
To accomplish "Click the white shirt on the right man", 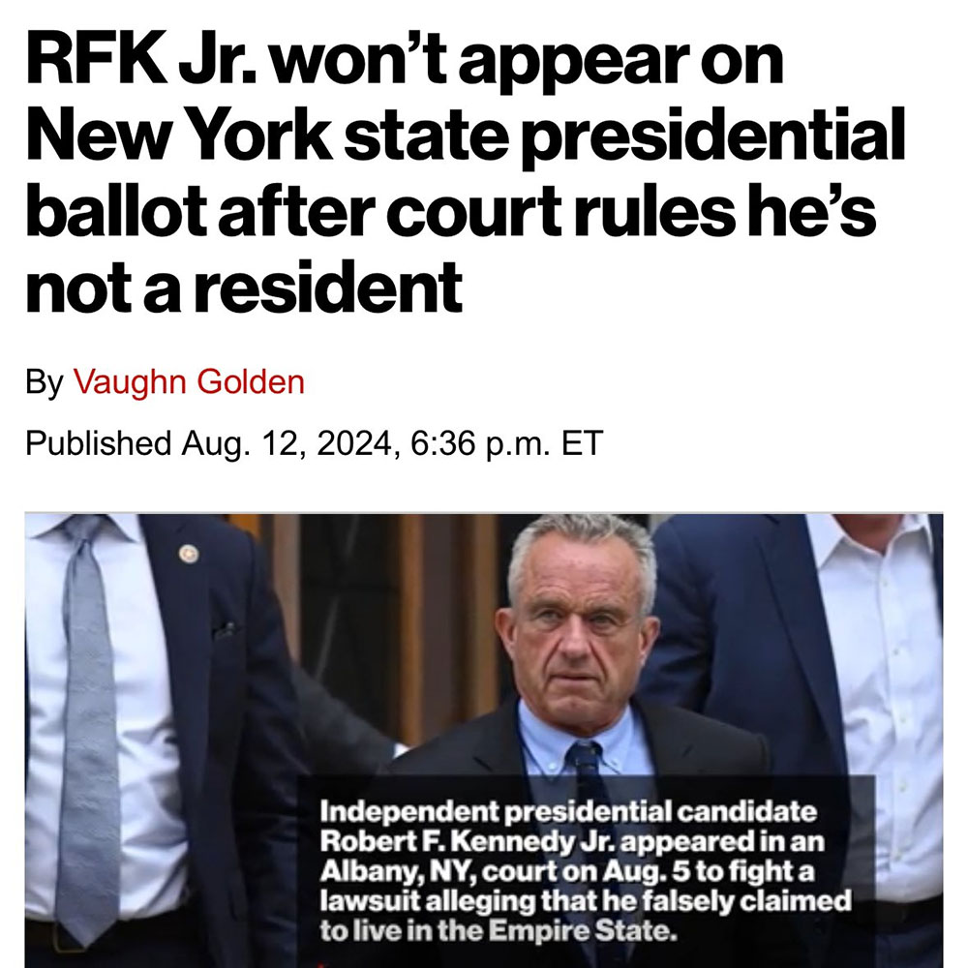I will click(x=876, y=678).
